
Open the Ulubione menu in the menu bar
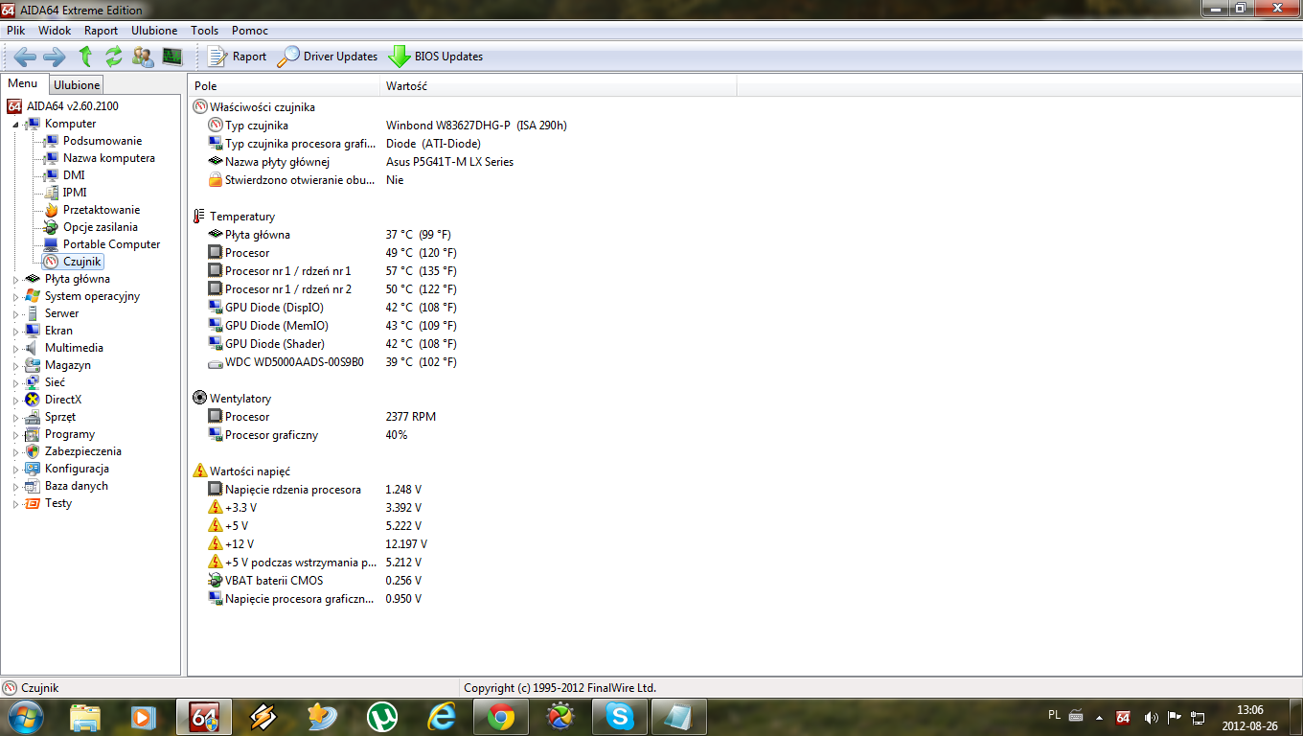(154, 31)
